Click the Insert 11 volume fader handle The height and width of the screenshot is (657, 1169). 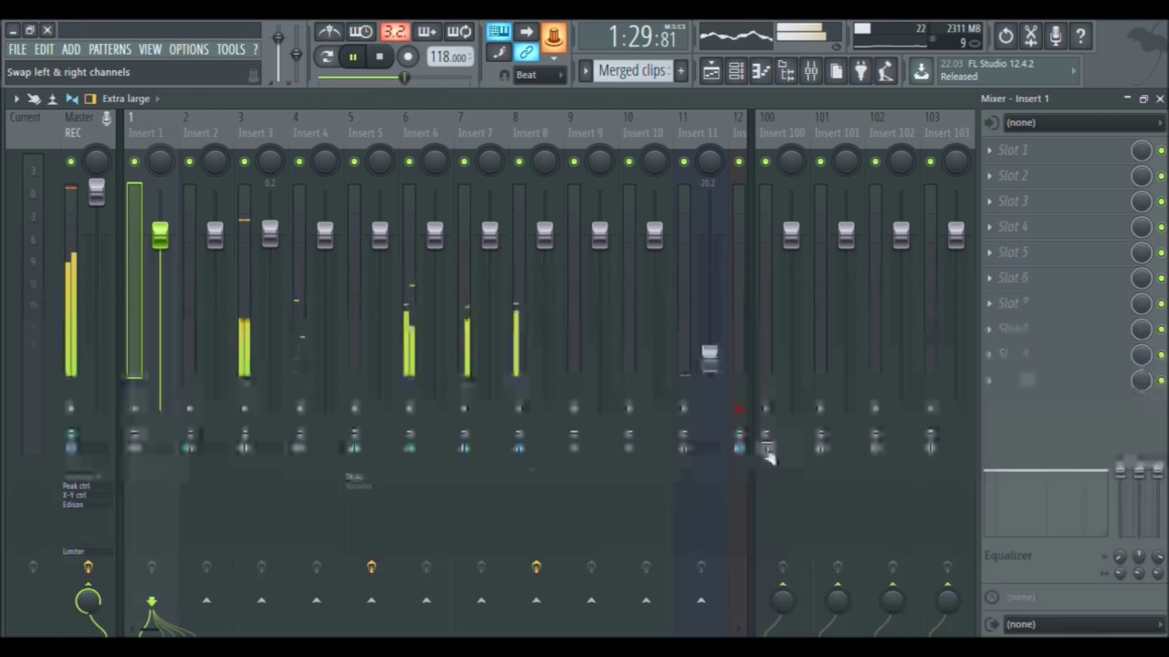coord(710,357)
